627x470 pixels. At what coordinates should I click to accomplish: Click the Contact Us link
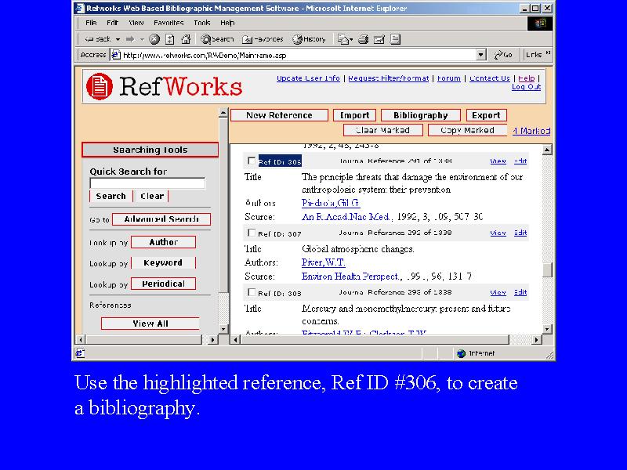click(x=489, y=78)
